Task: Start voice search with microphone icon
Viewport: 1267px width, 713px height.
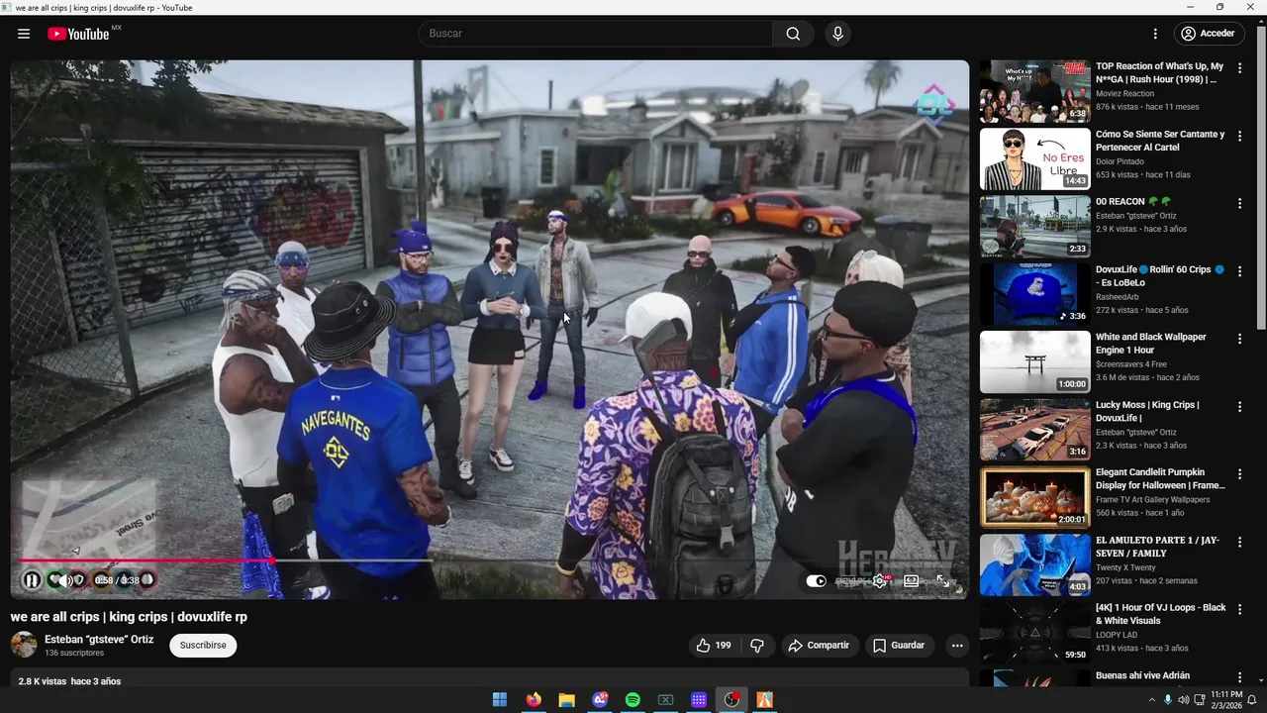Action: (x=837, y=34)
